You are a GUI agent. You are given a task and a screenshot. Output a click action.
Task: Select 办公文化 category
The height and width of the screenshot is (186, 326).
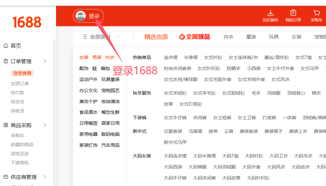tap(88, 90)
